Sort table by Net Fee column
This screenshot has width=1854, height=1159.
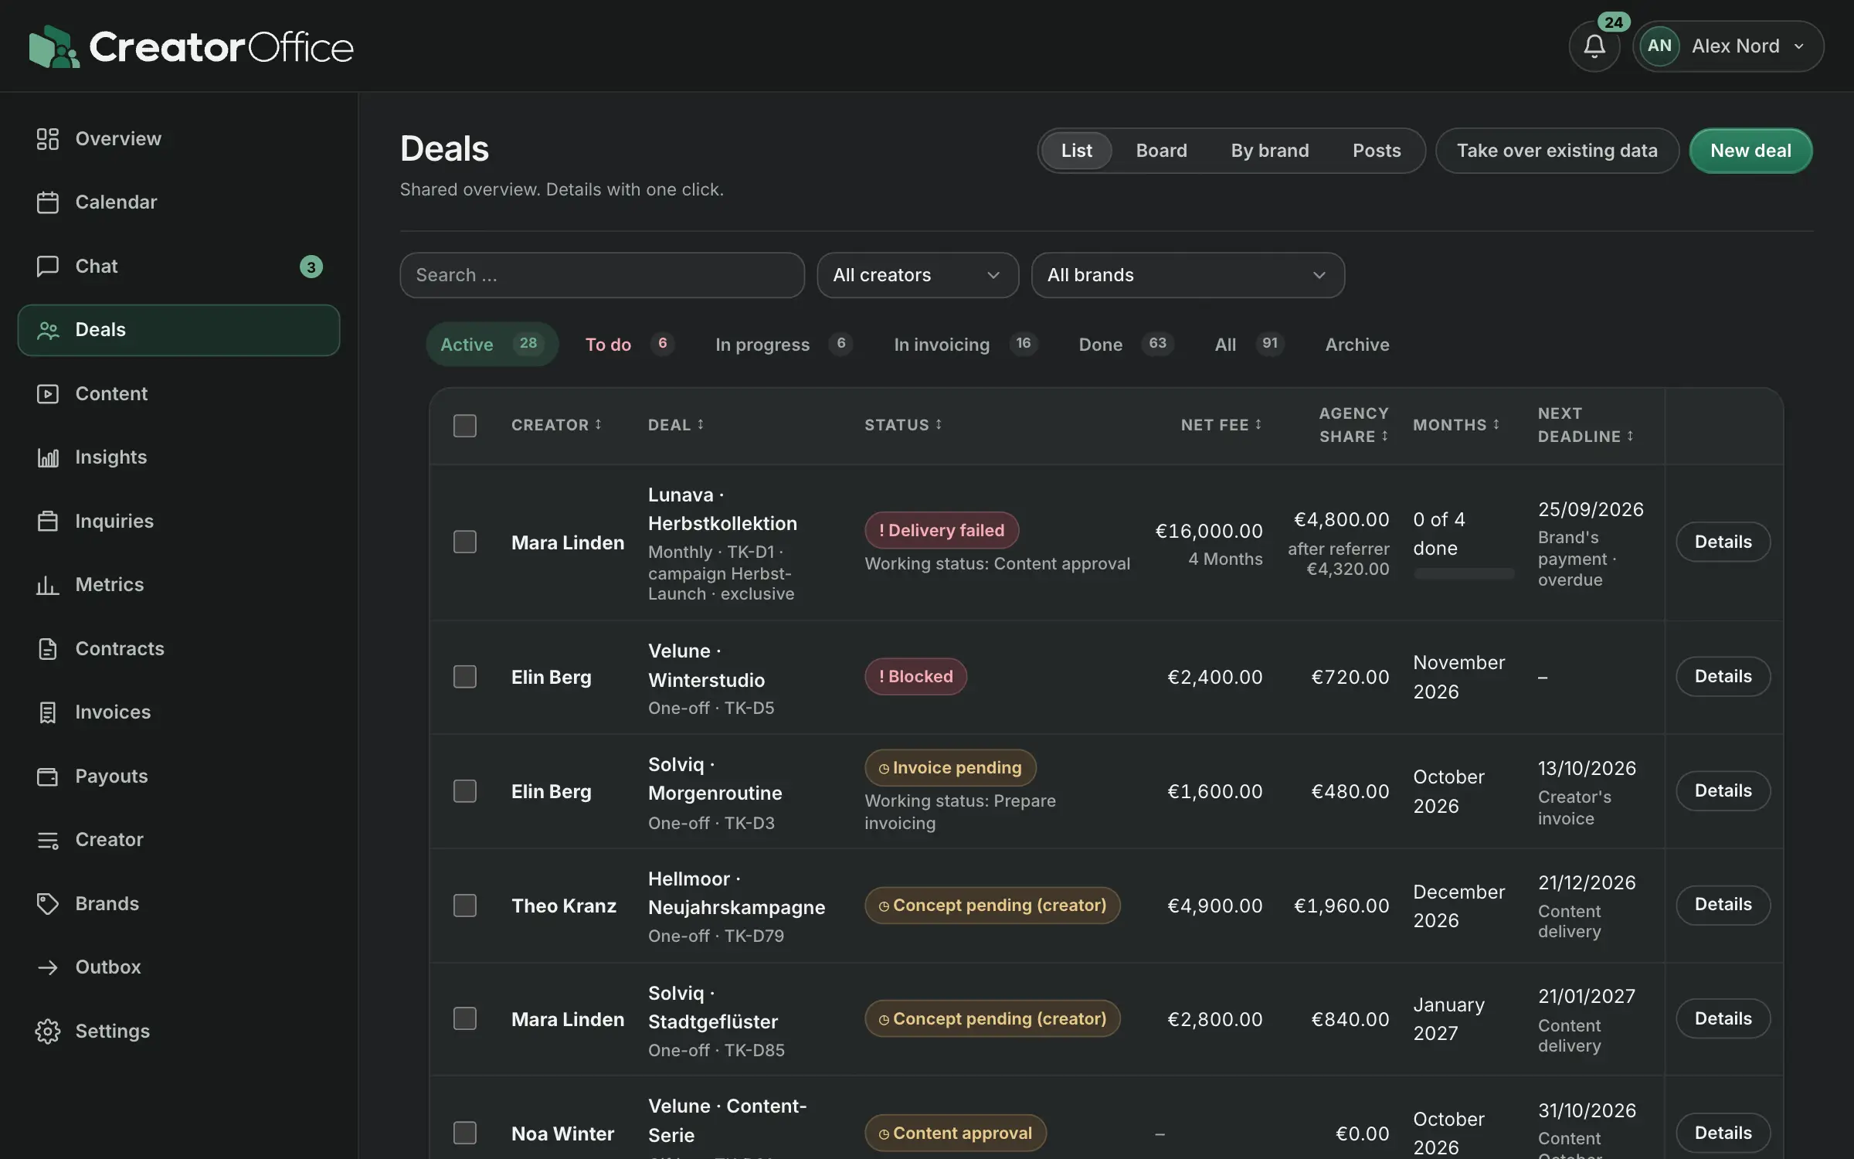[x=1221, y=425]
